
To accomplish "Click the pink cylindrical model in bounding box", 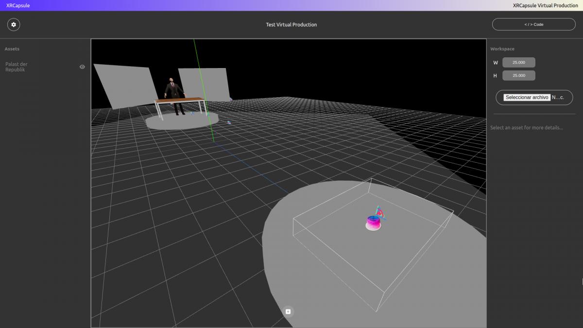I will point(373,223).
